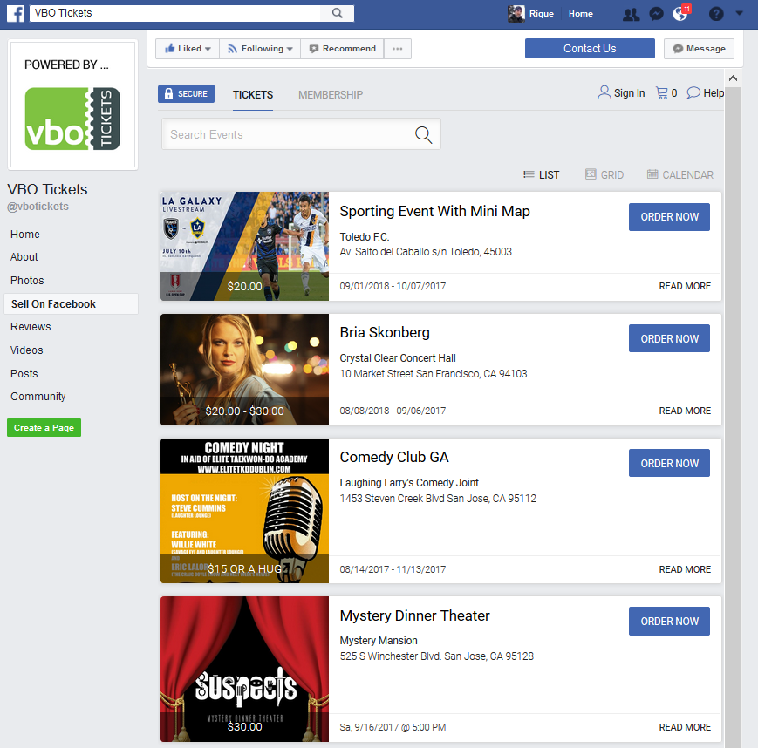This screenshot has height=748, width=758.
Task: Click the Recommend button
Action: 342,49
